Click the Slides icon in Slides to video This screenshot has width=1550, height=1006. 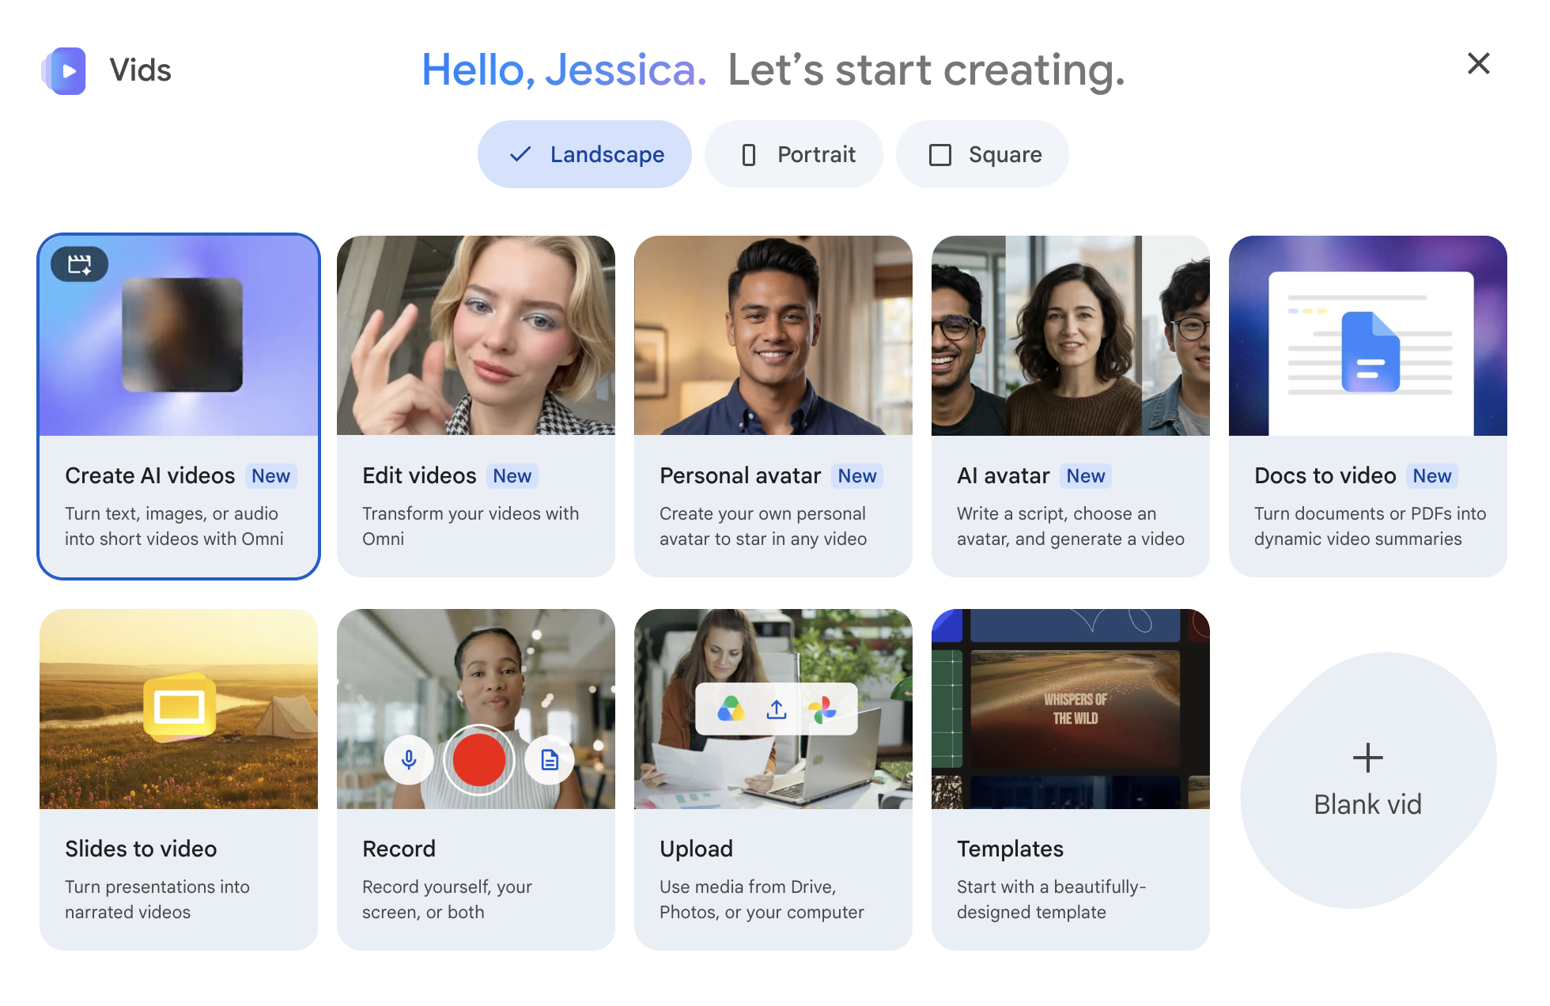pyautogui.click(x=180, y=707)
